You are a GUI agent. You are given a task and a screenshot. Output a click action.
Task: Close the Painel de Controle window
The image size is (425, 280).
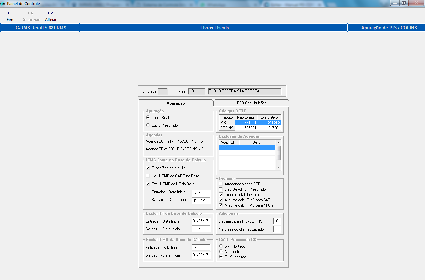click(416, 3)
